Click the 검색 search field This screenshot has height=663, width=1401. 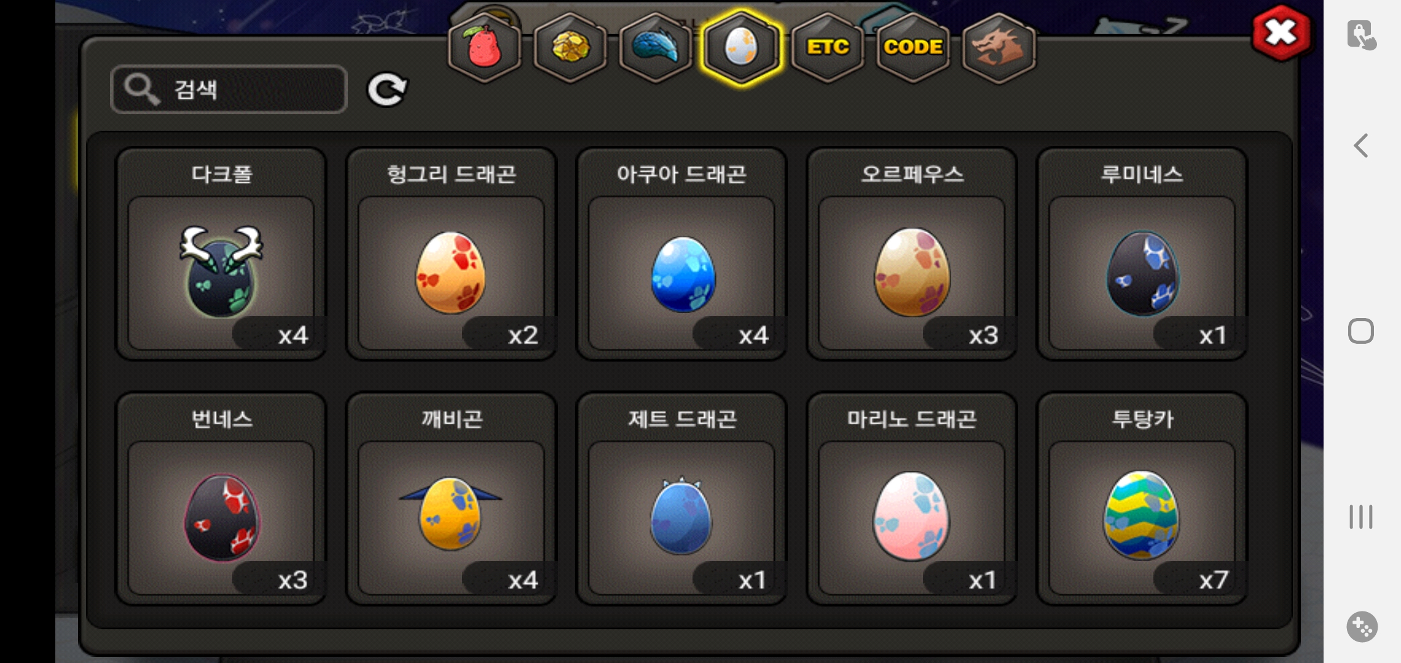click(x=229, y=90)
